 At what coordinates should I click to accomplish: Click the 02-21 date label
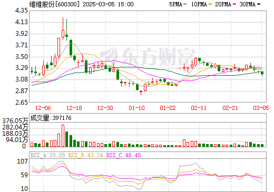point(230,108)
